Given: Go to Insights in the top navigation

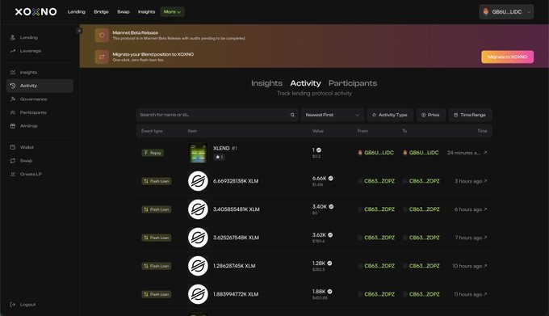Looking at the screenshot, I should click(146, 11).
